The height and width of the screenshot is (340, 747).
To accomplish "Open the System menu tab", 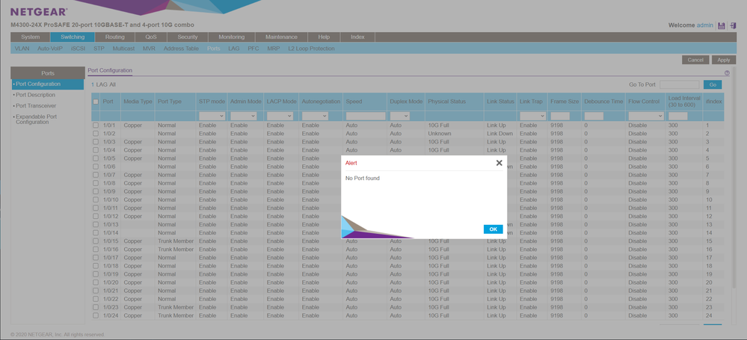I will click(31, 37).
